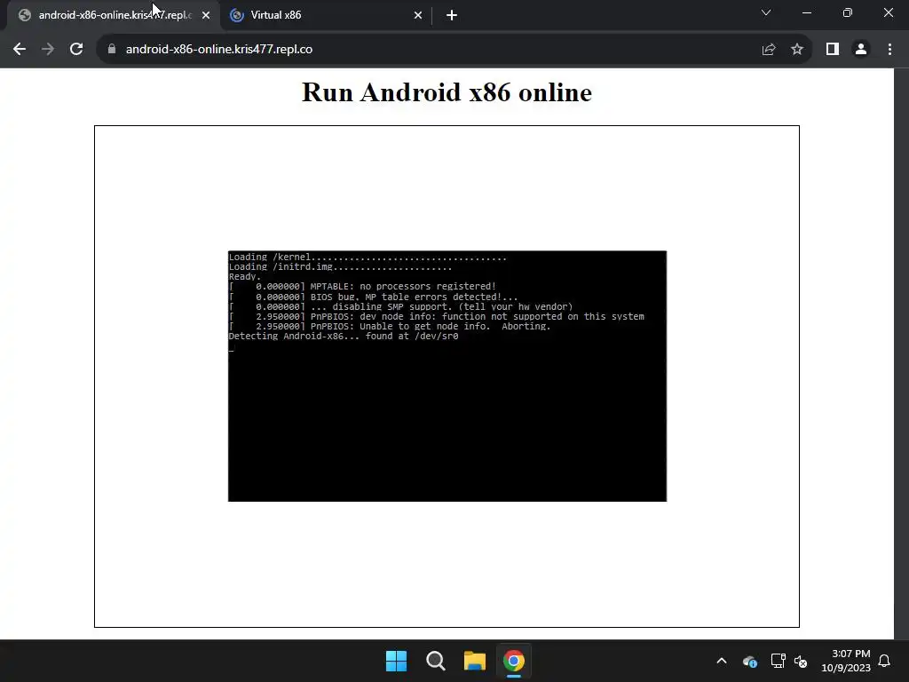Click the 'BIOS bug, MP table errors' line
The width and height of the screenshot is (909, 682).
tap(374, 297)
